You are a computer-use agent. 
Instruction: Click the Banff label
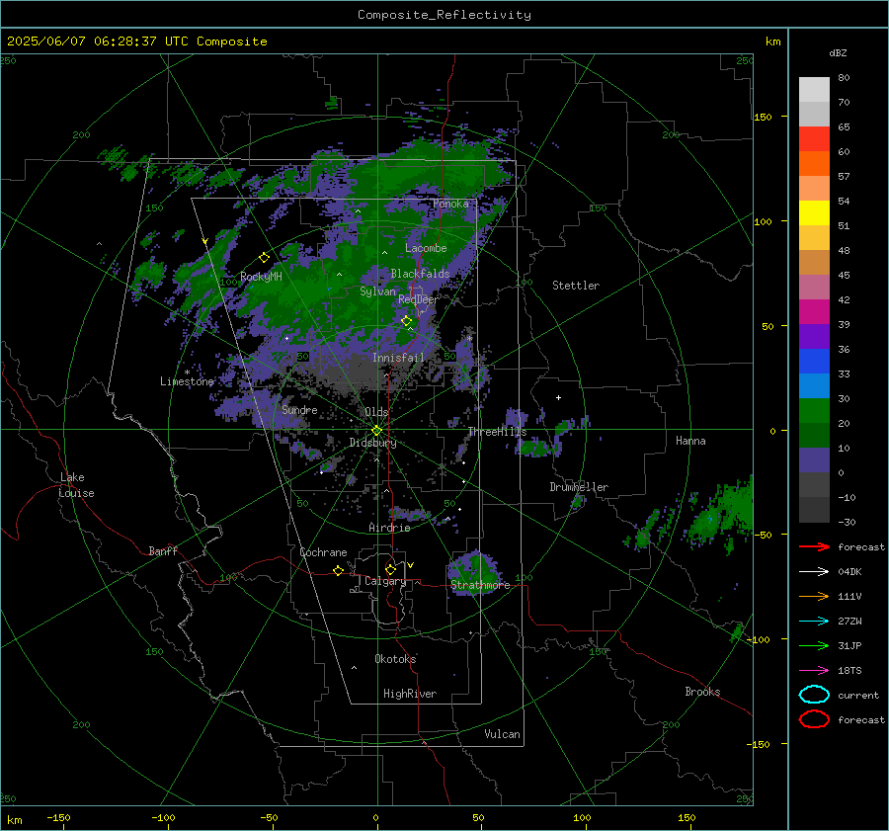point(163,550)
